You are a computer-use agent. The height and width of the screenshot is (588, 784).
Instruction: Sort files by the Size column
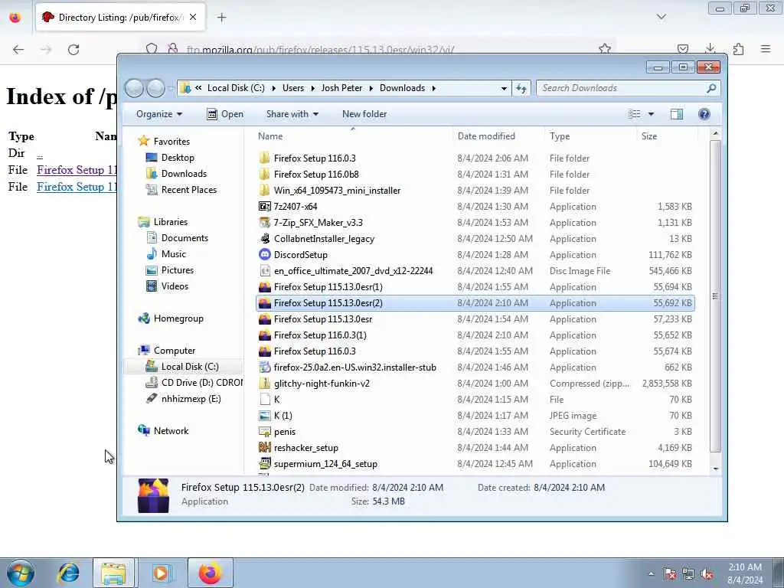click(649, 136)
